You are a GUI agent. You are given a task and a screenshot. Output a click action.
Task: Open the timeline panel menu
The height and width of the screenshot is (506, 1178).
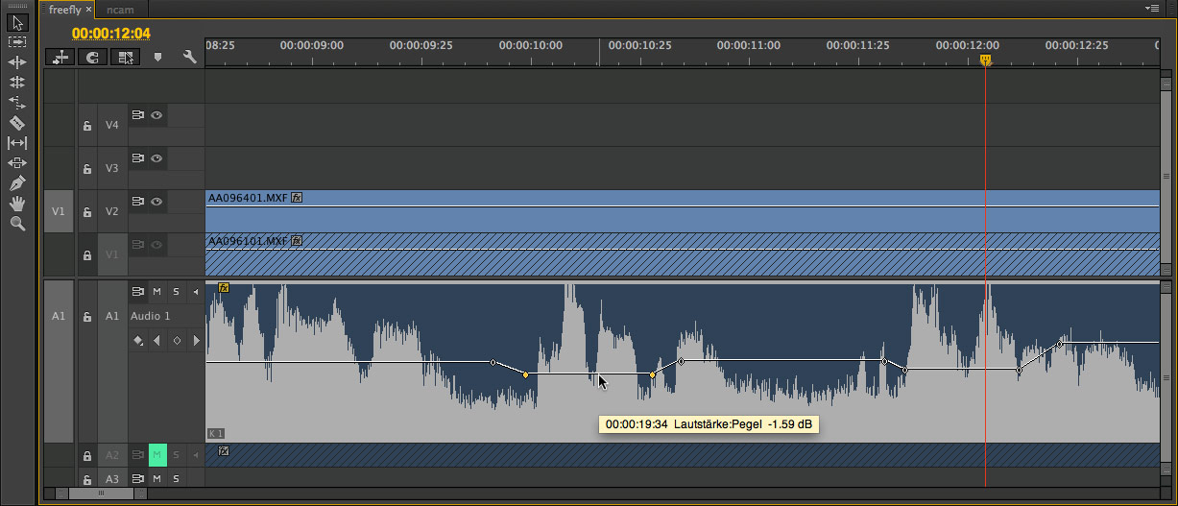(1151, 9)
